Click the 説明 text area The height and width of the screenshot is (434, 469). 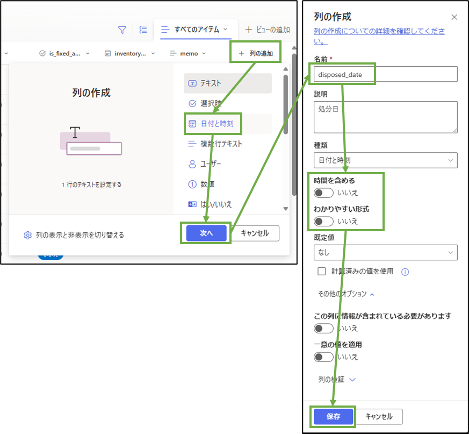pos(386,117)
